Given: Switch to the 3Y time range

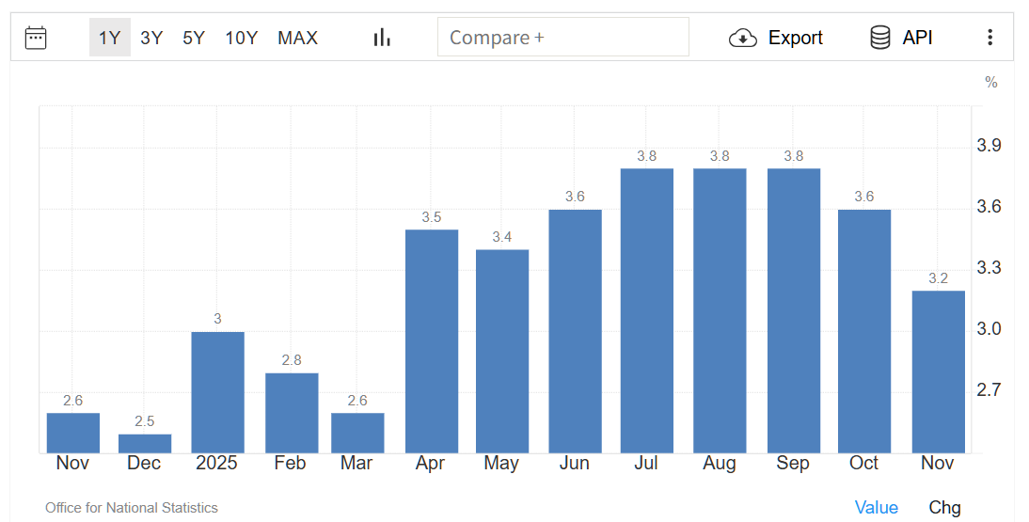Looking at the screenshot, I should [151, 38].
